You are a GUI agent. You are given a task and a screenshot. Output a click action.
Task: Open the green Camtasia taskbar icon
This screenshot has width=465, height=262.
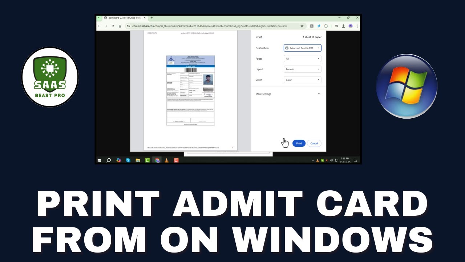coord(147,160)
